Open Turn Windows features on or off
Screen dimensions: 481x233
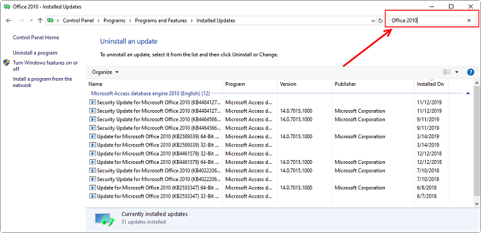pyautogui.click(x=46, y=66)
